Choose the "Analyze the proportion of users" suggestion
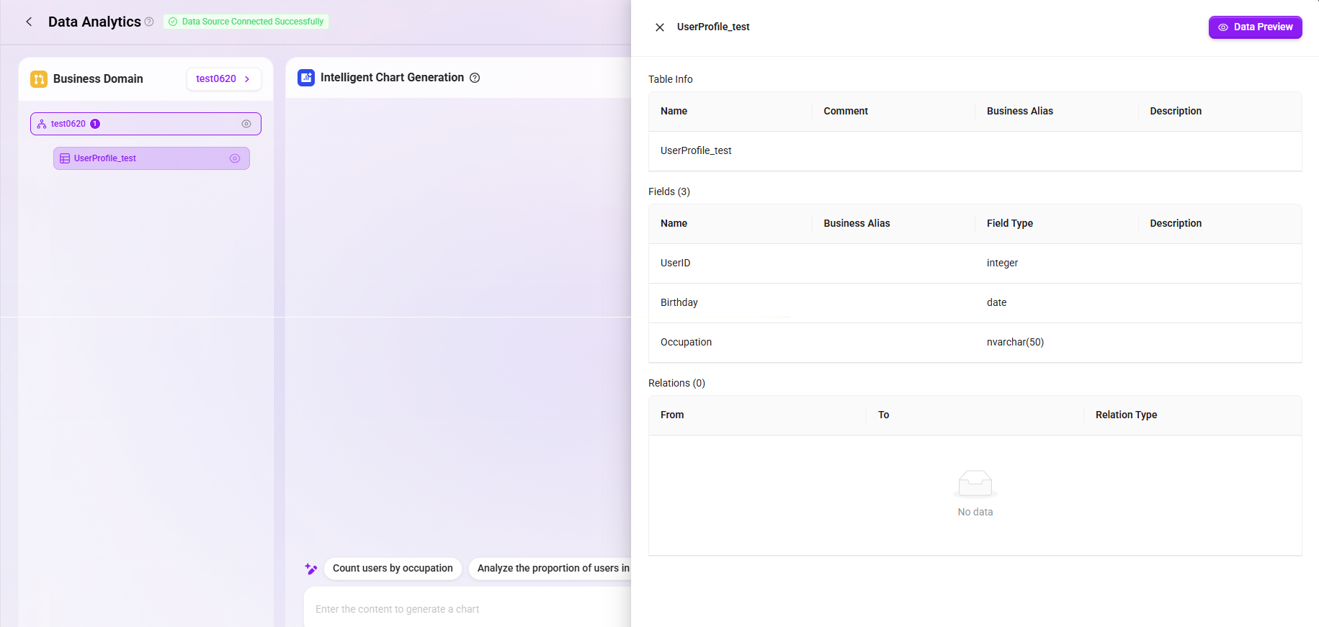The image size is (1319, 627). pyautogui.click(x=550, y=568)
